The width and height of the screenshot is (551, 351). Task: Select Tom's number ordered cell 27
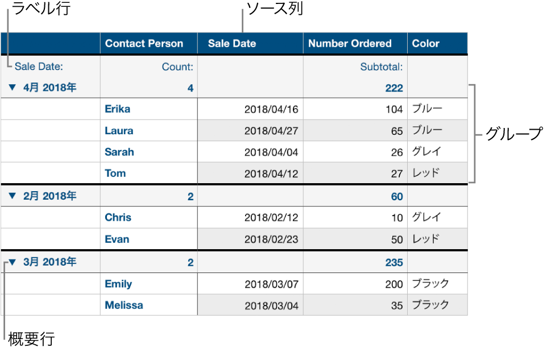[x=396, y=174]
